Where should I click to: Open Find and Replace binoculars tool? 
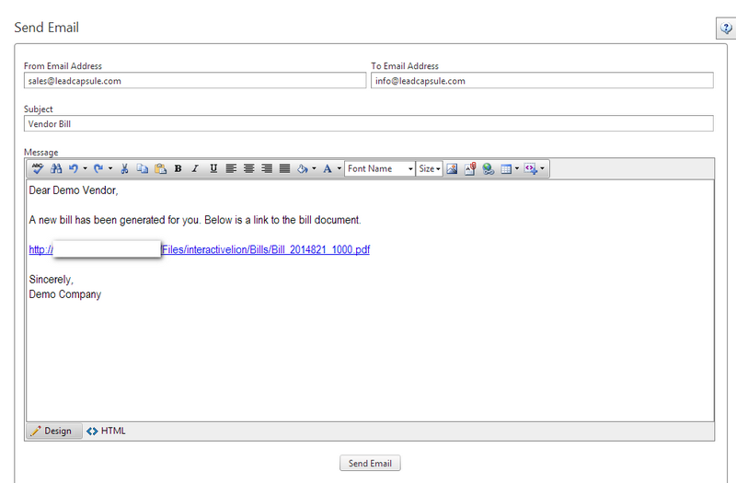pyautogui.click(x=55, y=169)
